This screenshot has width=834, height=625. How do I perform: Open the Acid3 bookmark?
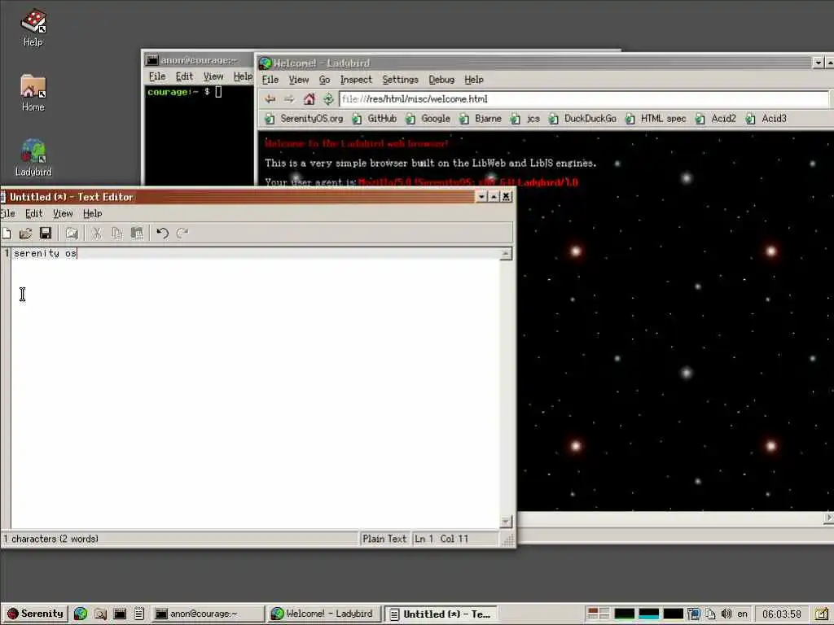pos(766,119)
